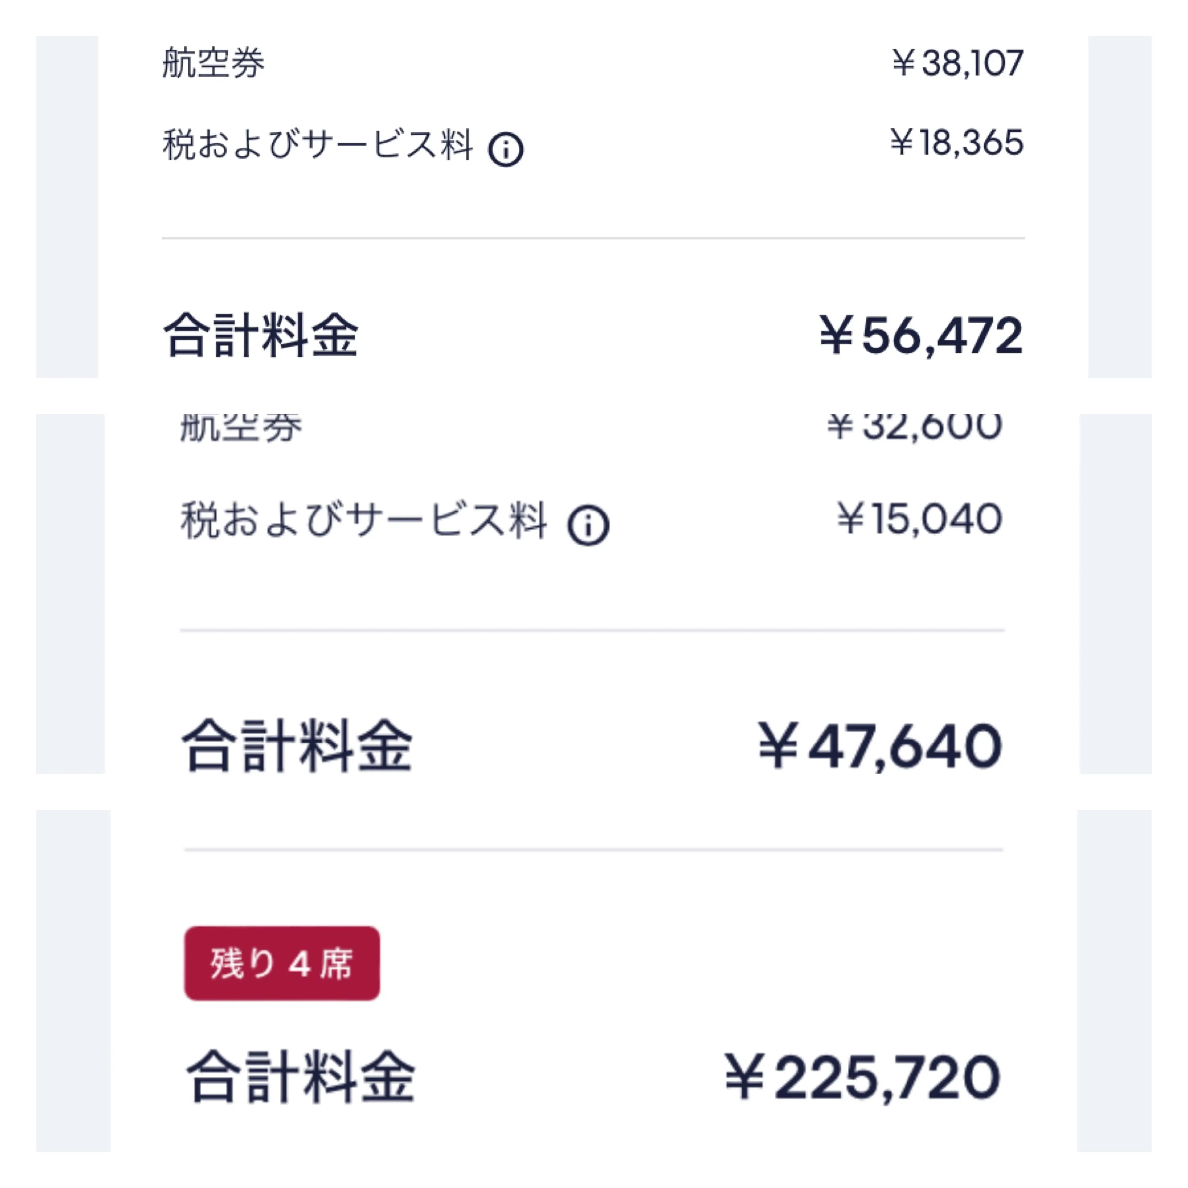
Task: Click 税およびサービス料 label next to ¥18,365
Action: tap(318, 145)
